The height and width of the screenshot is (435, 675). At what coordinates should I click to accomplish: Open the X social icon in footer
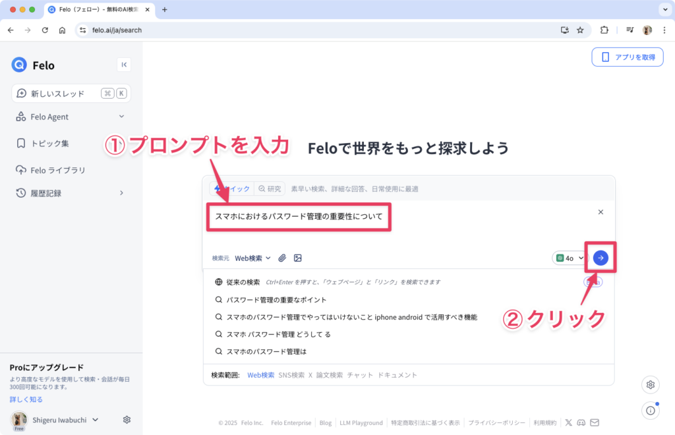(569, 422)
